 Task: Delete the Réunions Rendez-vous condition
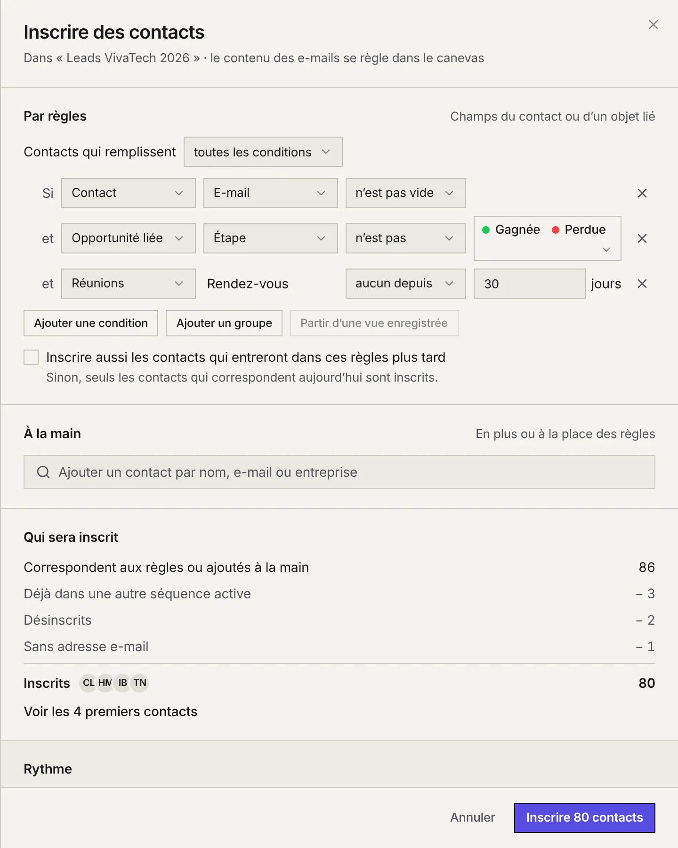click(x=642, y=284)
